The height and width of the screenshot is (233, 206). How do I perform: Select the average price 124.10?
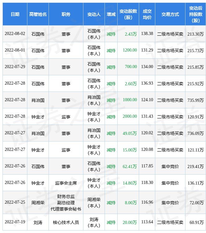tap(147, 100)
